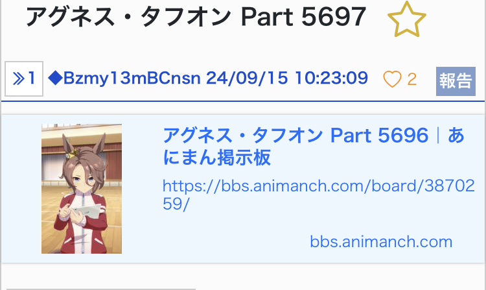The width and height of the screenshot is (486, 290).
Task: Click the bbs.animanch.com domain label
Action: click(381, 241)
